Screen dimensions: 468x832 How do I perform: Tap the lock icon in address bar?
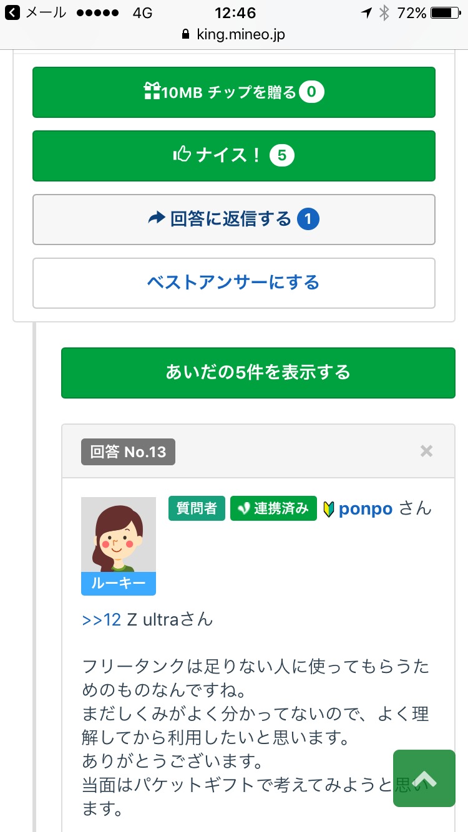(x=185, y=35)
